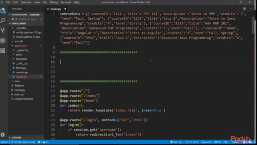This screenshot has width=257, height=145.
Task: Click the Python 3.7.2 interpreter selector
Action: tap(18, 142)
